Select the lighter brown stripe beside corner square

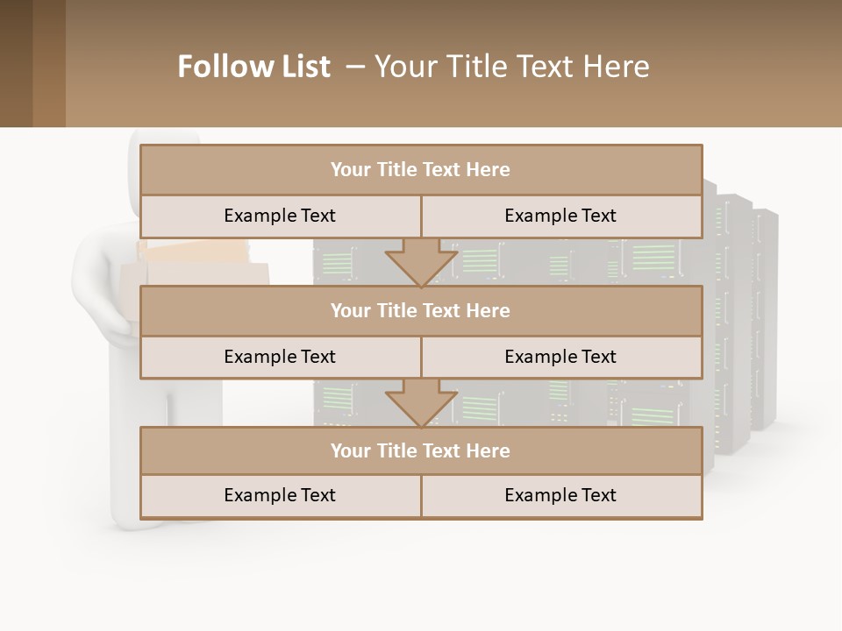[49, 63]
